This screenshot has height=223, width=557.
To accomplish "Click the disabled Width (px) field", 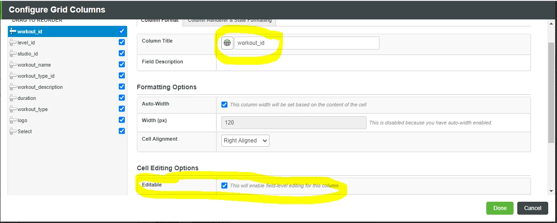I will click(294, 123).
